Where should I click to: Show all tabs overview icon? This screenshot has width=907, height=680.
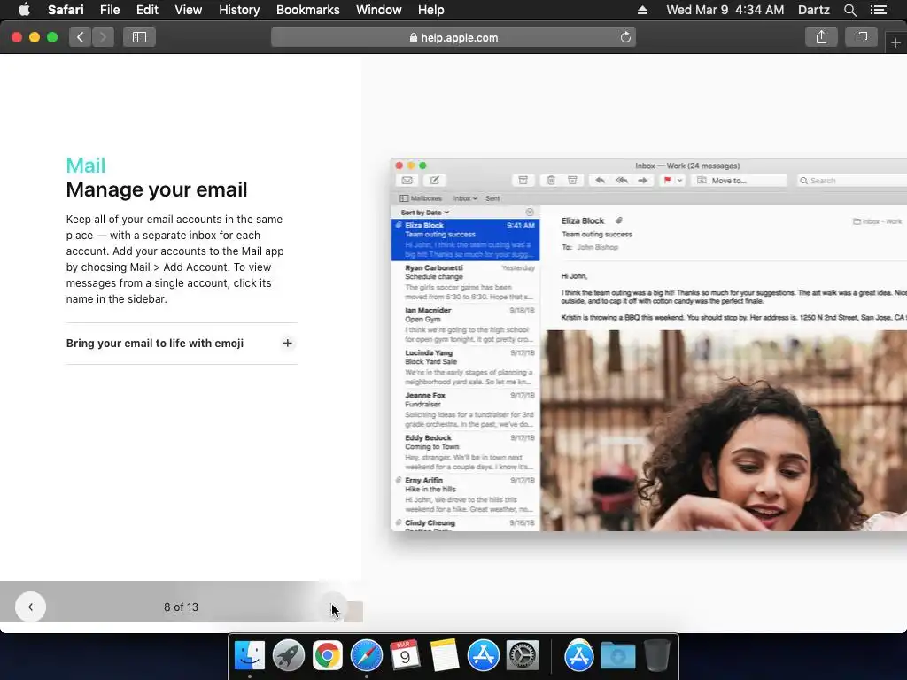pyautogui.click(x=861, y=37)
